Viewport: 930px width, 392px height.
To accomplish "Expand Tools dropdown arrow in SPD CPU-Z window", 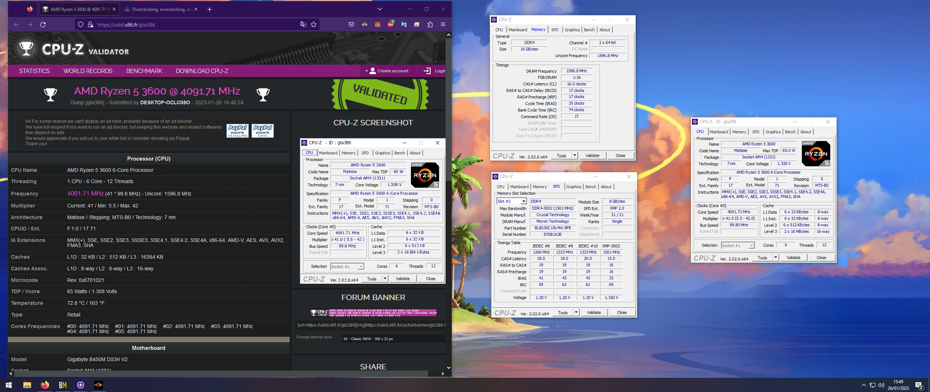I will coord(576,312).
